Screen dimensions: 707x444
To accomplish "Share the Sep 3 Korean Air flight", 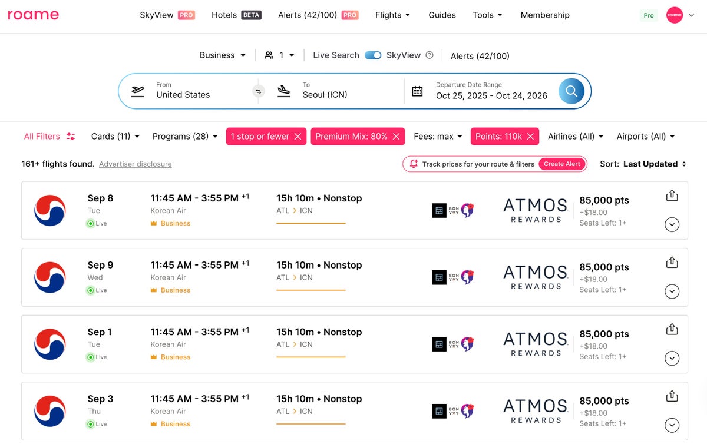I will coord(672,397).
